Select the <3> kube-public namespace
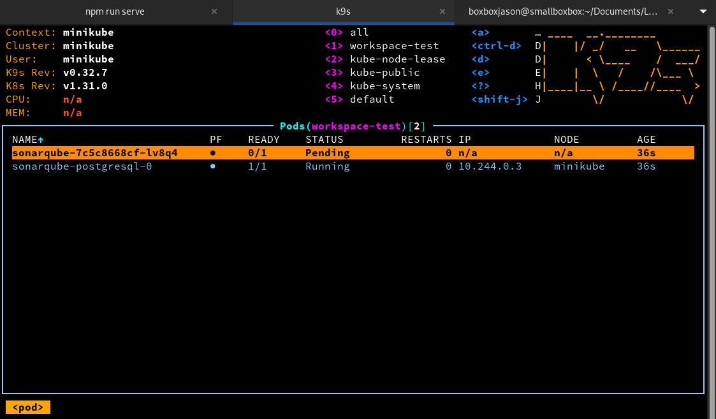This screenshot has height=419, width=716. [372, 72]
